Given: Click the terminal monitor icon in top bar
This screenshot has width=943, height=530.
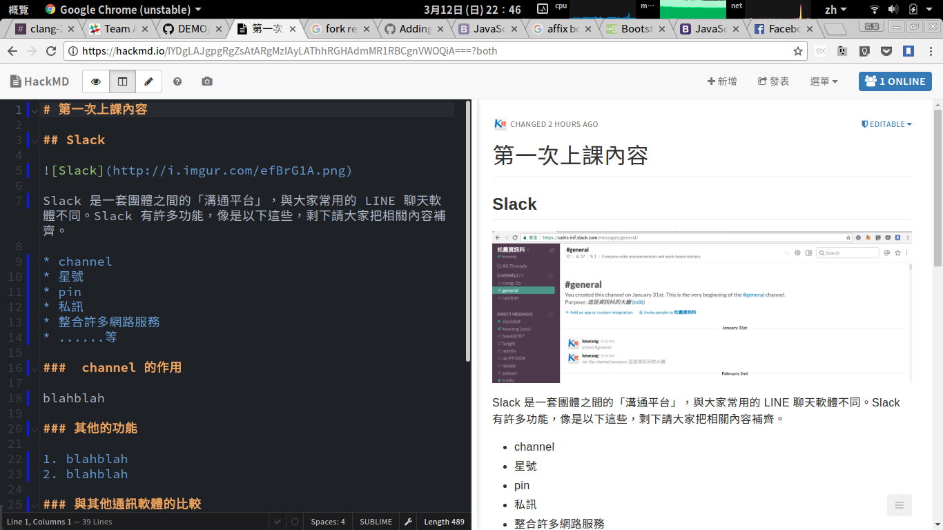Looking at the screenshot, I should (x=542, y=9).
